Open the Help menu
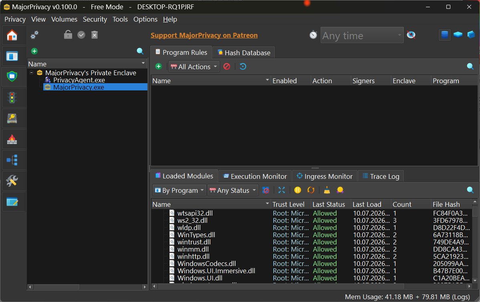Viewport: 480px width, 302px height. (170, 19)
